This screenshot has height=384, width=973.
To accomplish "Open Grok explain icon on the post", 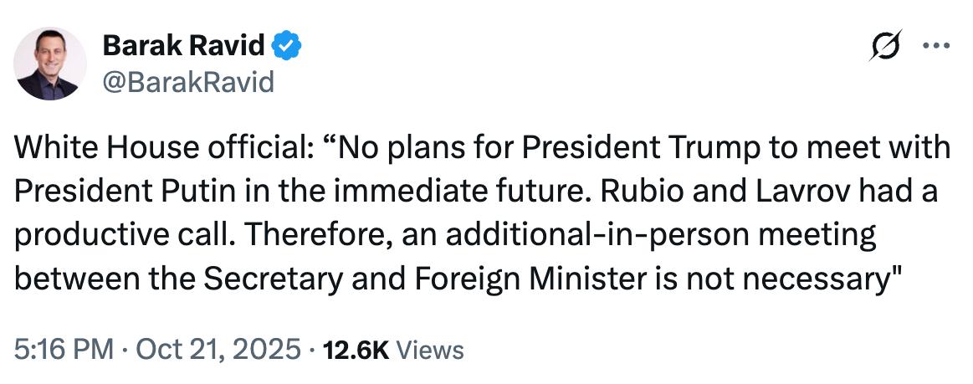I will [885, 48].
